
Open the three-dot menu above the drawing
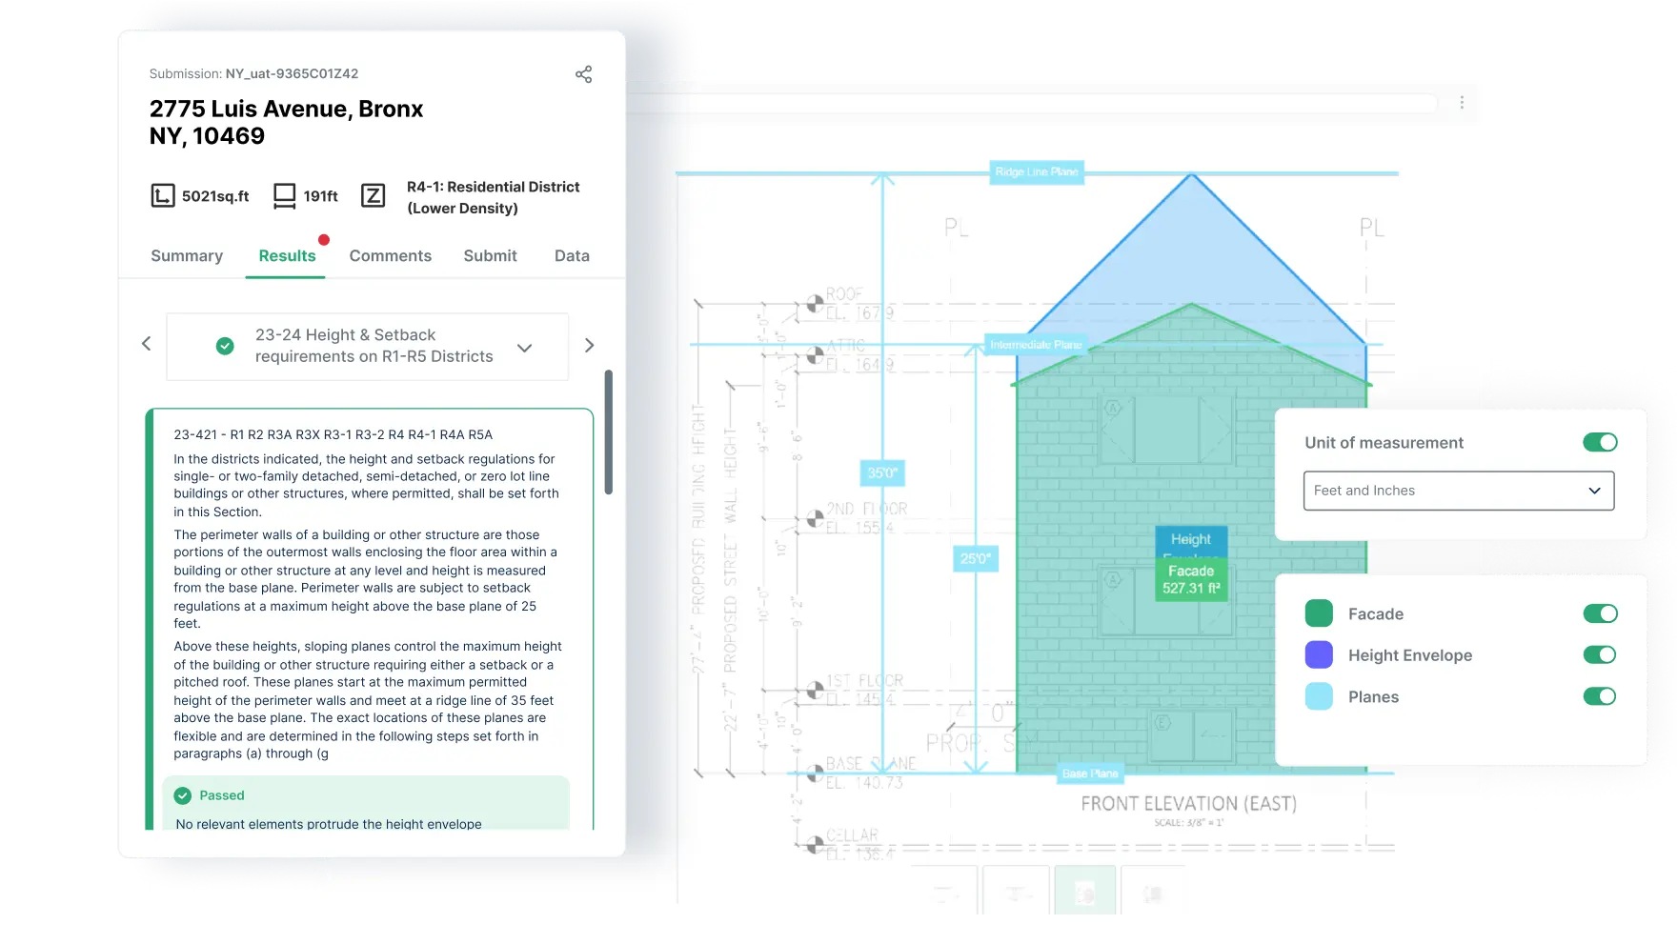(1462, 102)
